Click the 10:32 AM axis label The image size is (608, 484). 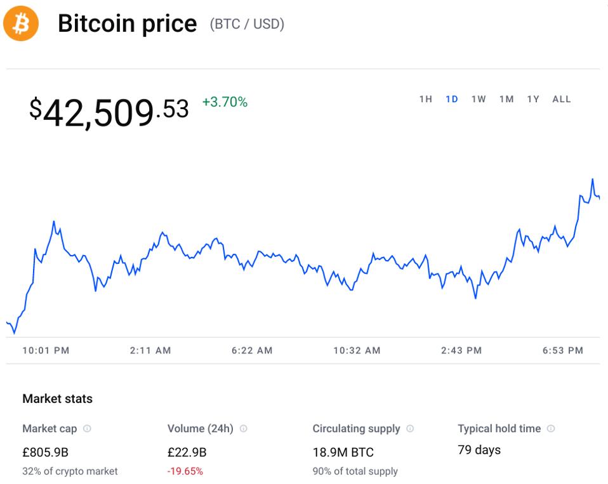tap(357, 351)
